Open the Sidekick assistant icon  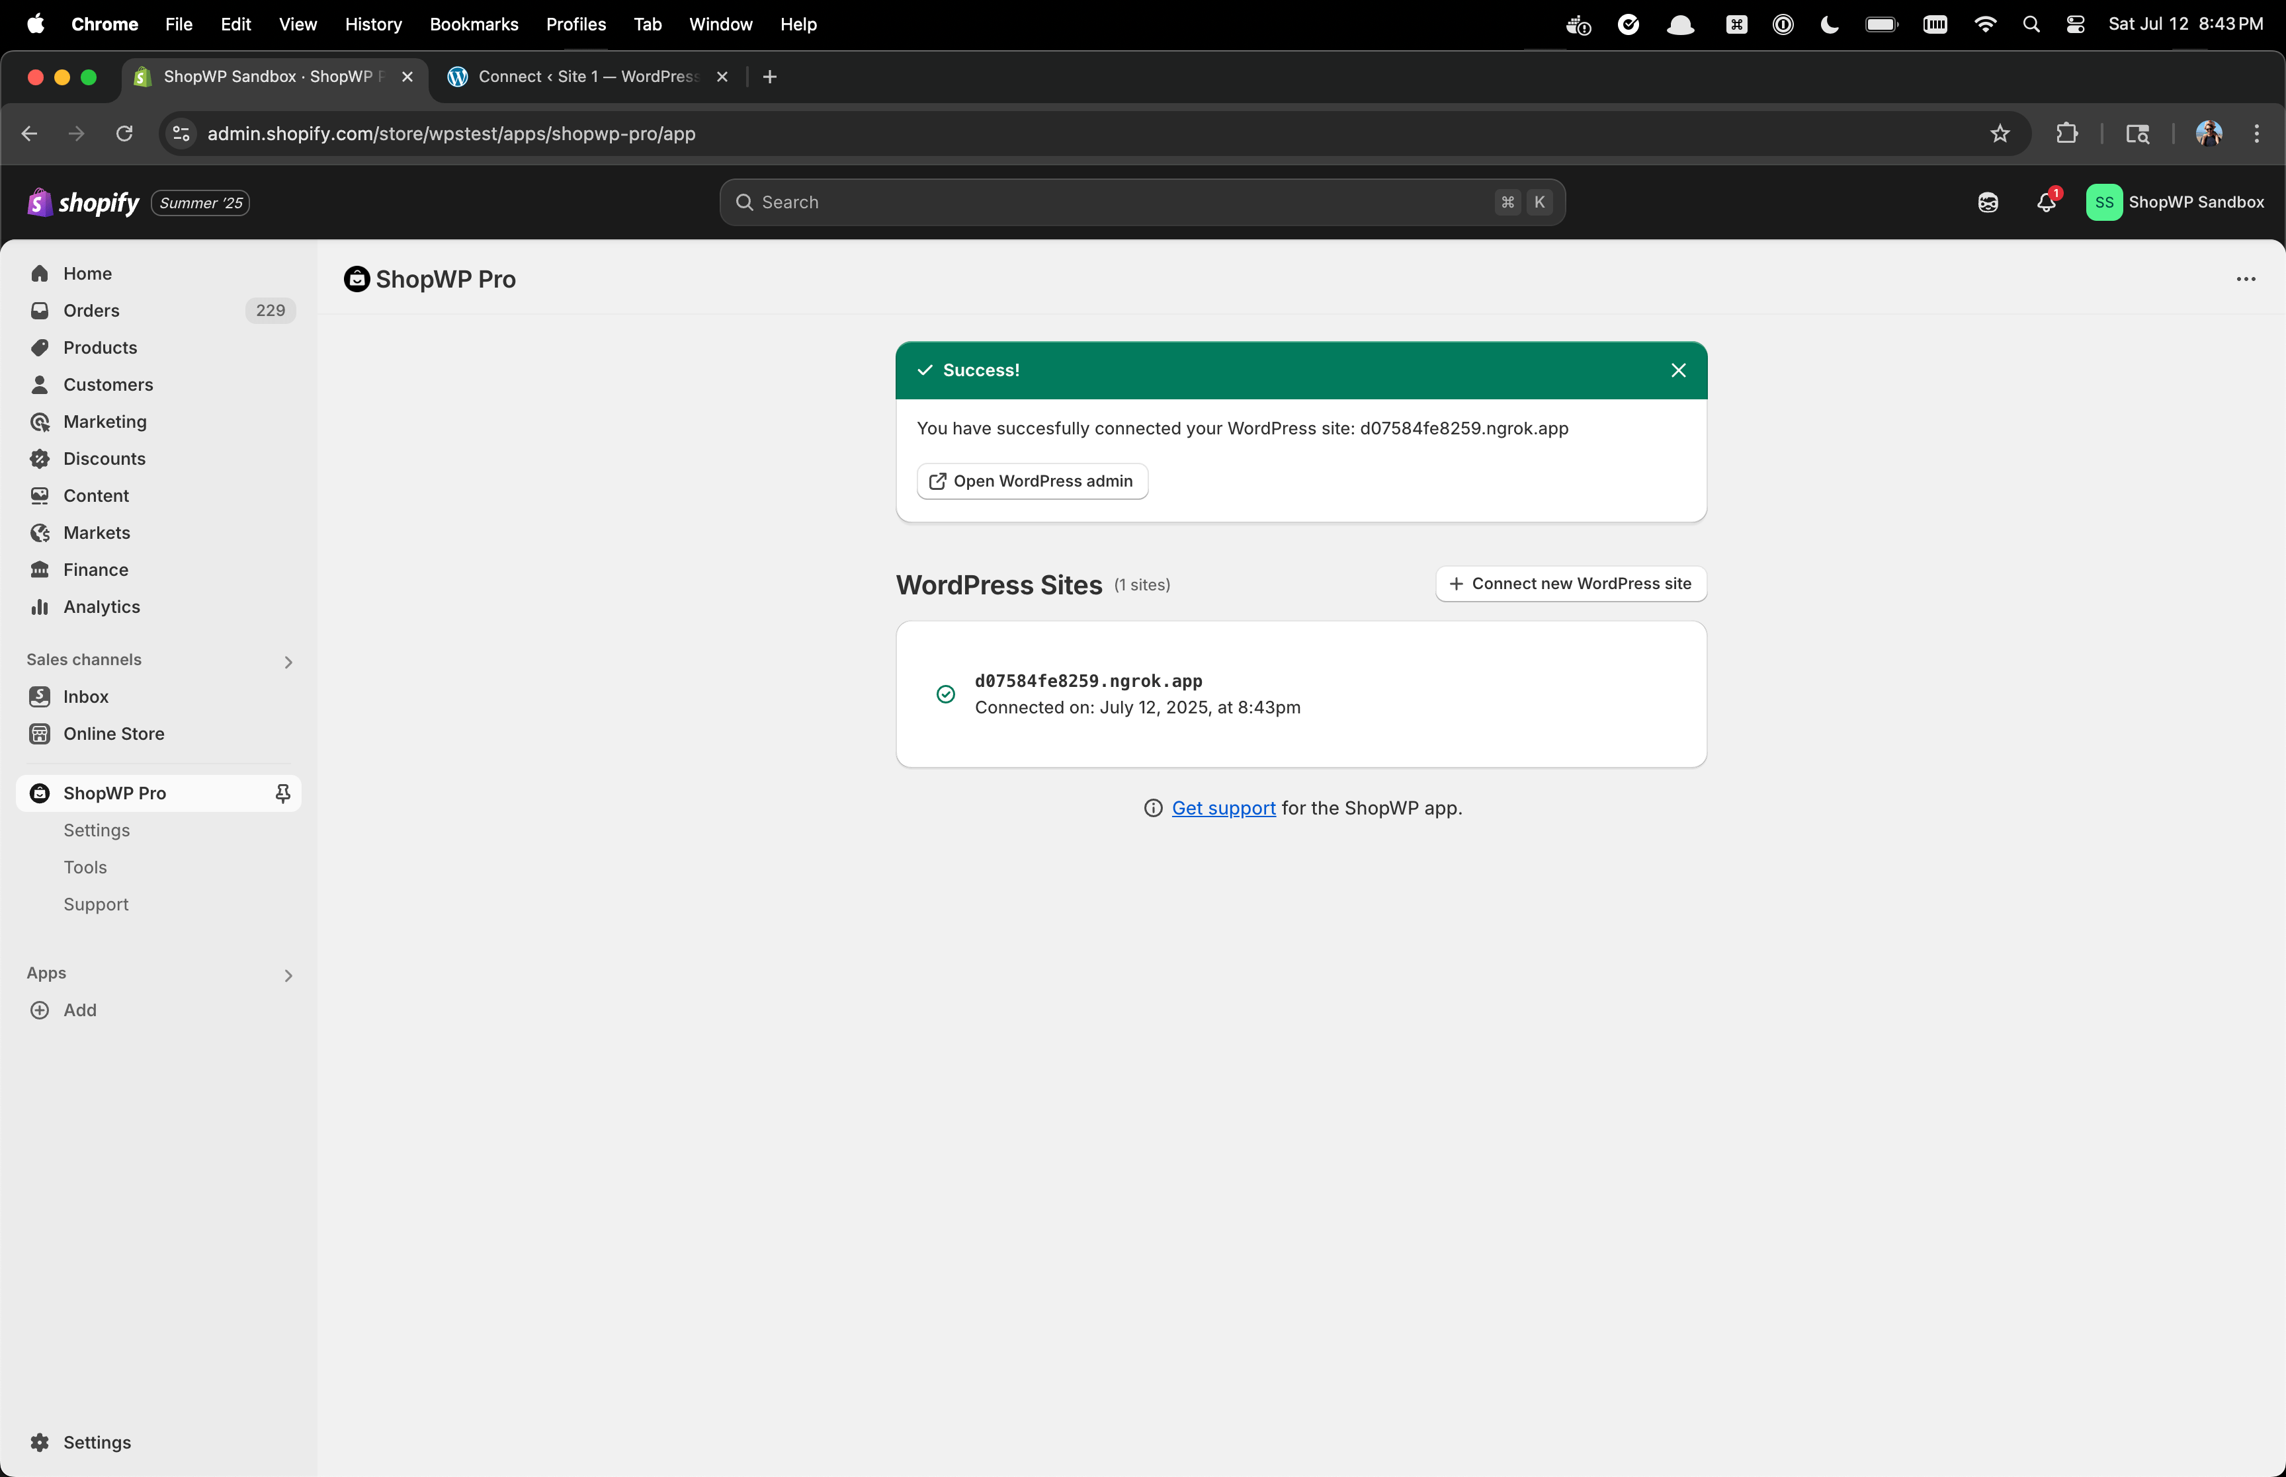point(1988,202)
